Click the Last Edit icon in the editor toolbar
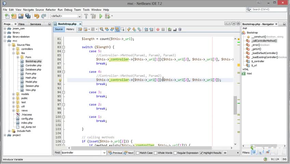The image size is (290, 164). click(x=80, y=29)
